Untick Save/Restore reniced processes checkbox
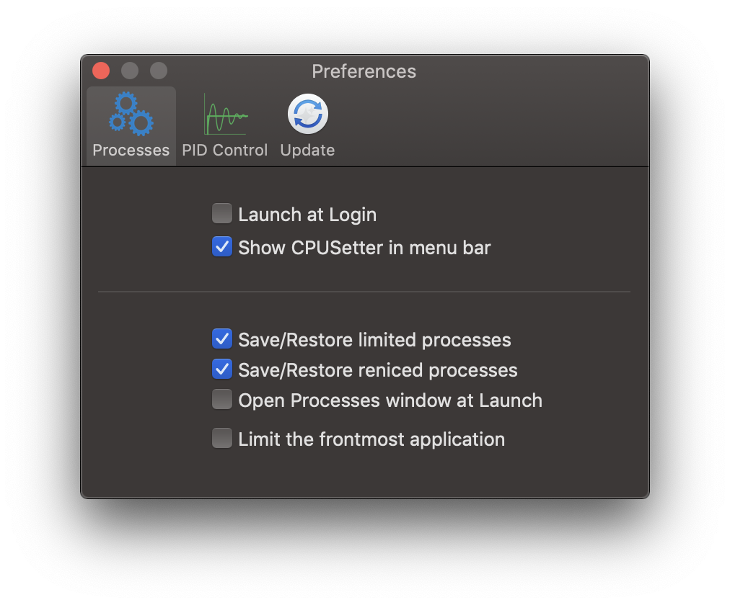 tap(222, 369)
